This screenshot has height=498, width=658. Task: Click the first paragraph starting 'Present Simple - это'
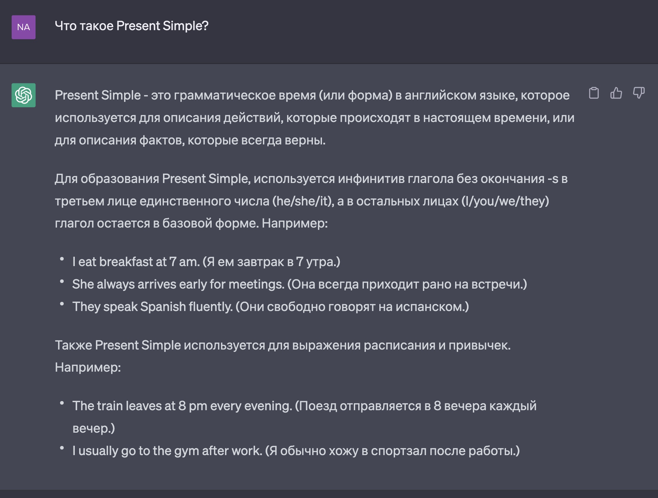[315, 118]
